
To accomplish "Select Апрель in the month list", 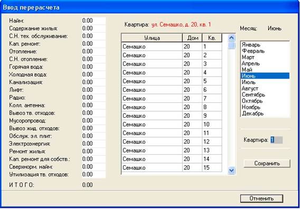I will (x=265, y=63).
